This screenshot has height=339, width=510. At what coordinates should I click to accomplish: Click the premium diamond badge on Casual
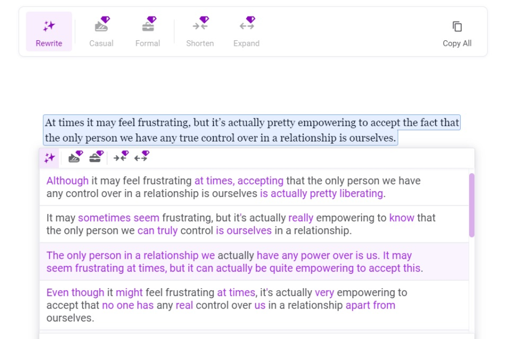click(105, 19)
